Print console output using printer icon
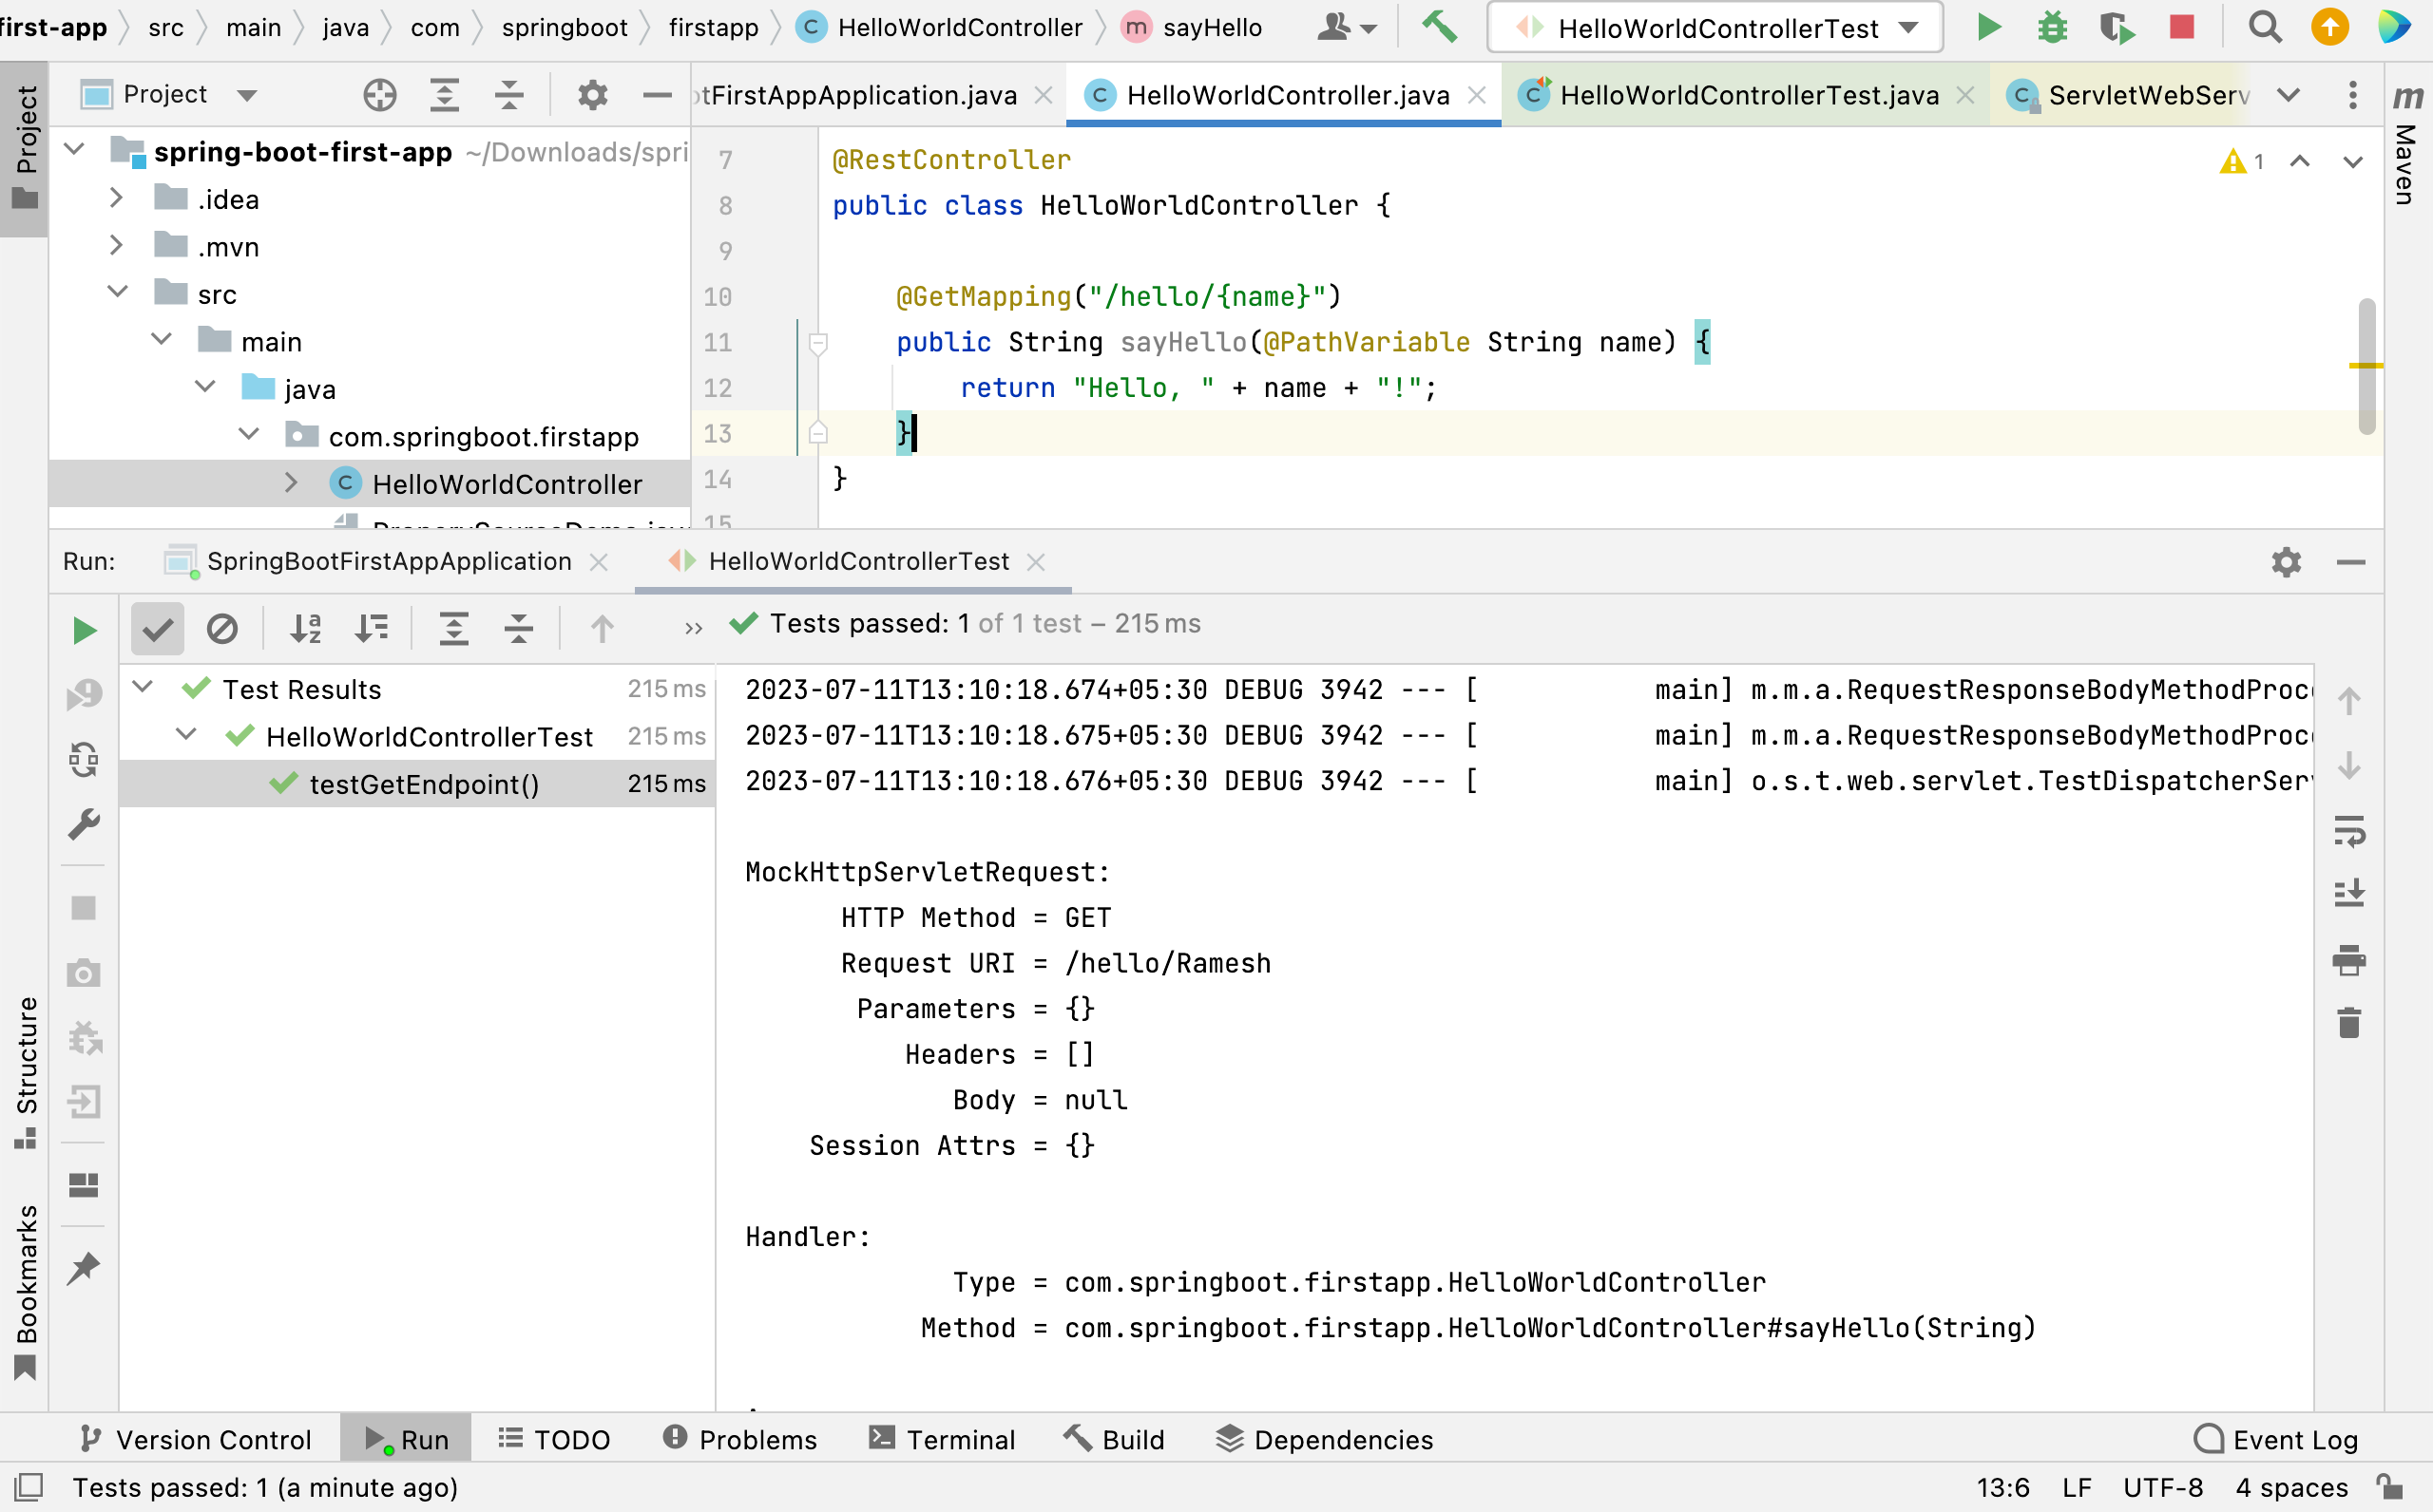 click(x=2349, y=960)
